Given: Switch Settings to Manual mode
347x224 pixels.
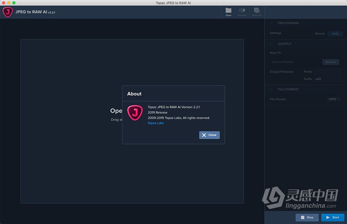Looking at the screenshot, I should 320,34.
